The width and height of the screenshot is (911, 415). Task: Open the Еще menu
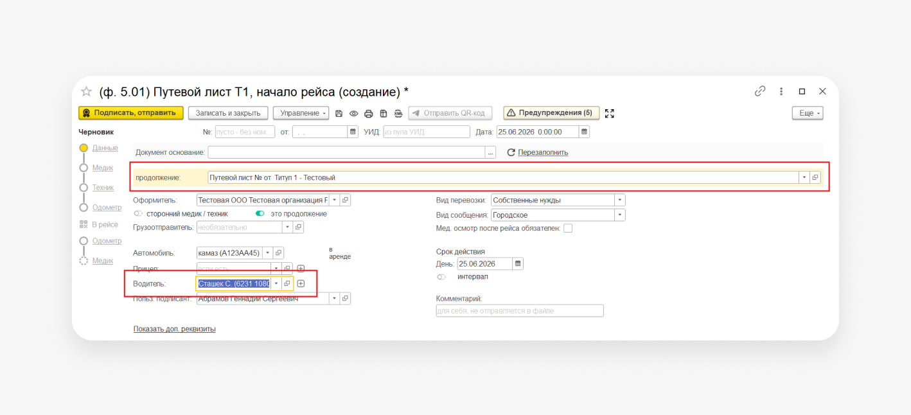click(808, 113)
